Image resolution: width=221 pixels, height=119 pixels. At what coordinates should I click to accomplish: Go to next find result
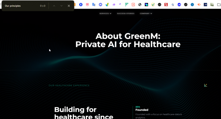[61, 6]
